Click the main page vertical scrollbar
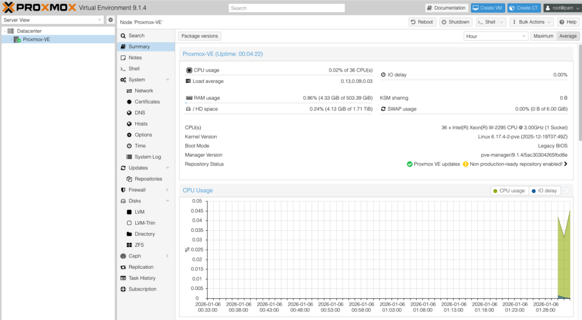 tap(580, 85)
